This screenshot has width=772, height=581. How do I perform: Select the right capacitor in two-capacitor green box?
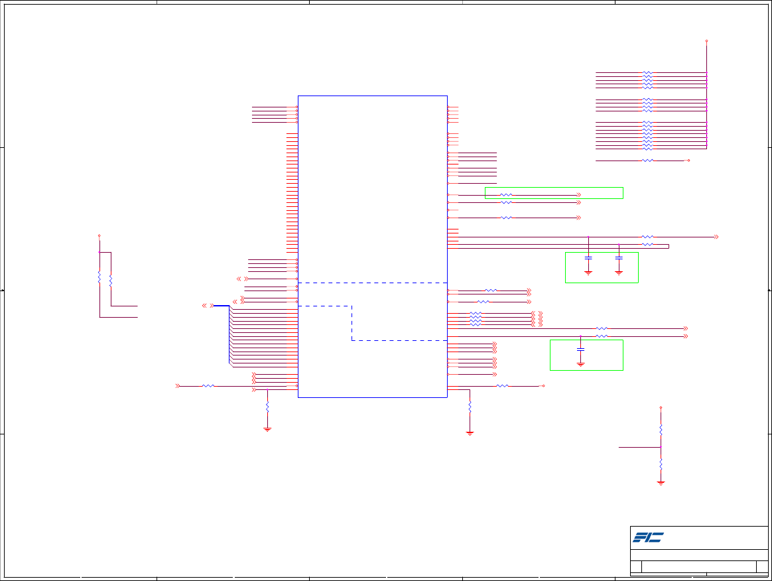tap(619, 258)
